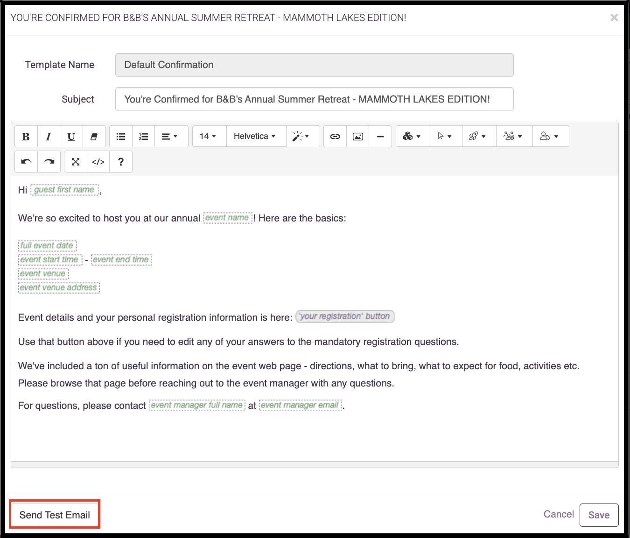Open the rocket icon dropdown
Image resolution: width=630 pixels, height=538 pixels.
pos(479,137)
